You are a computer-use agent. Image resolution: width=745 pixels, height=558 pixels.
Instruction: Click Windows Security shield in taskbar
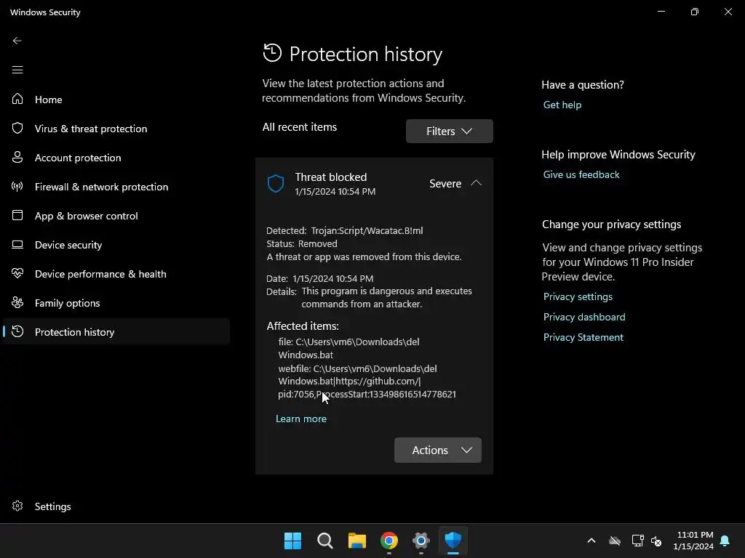(453, 541)
